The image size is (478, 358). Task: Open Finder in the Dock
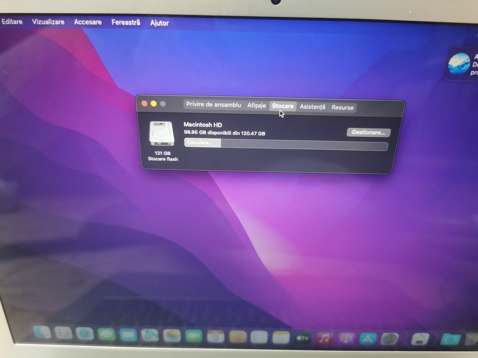pos(43,332)
